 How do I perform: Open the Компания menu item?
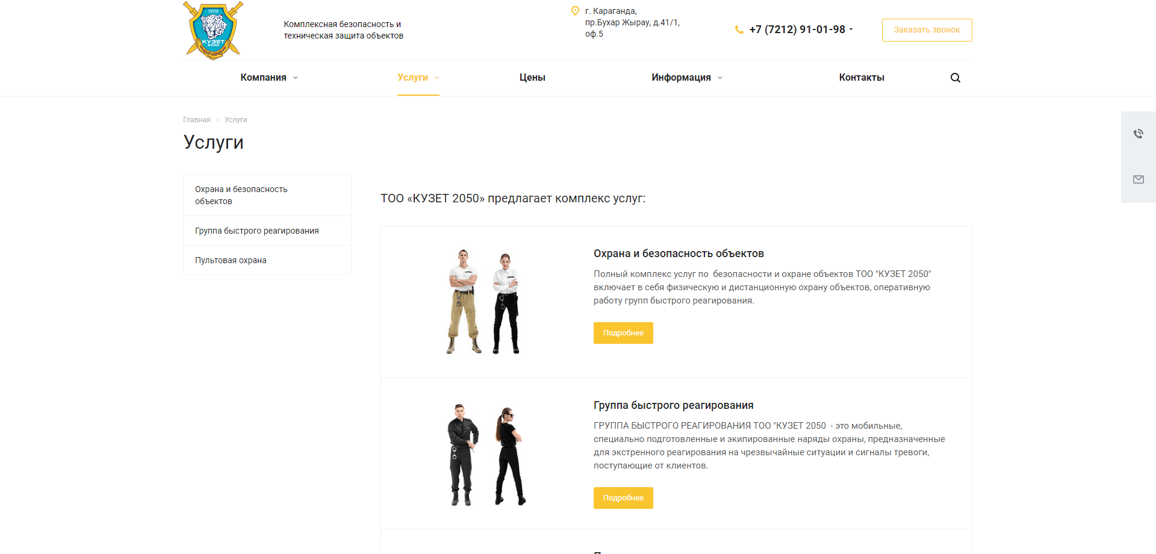pyautogui.click(x=263, y=78)
